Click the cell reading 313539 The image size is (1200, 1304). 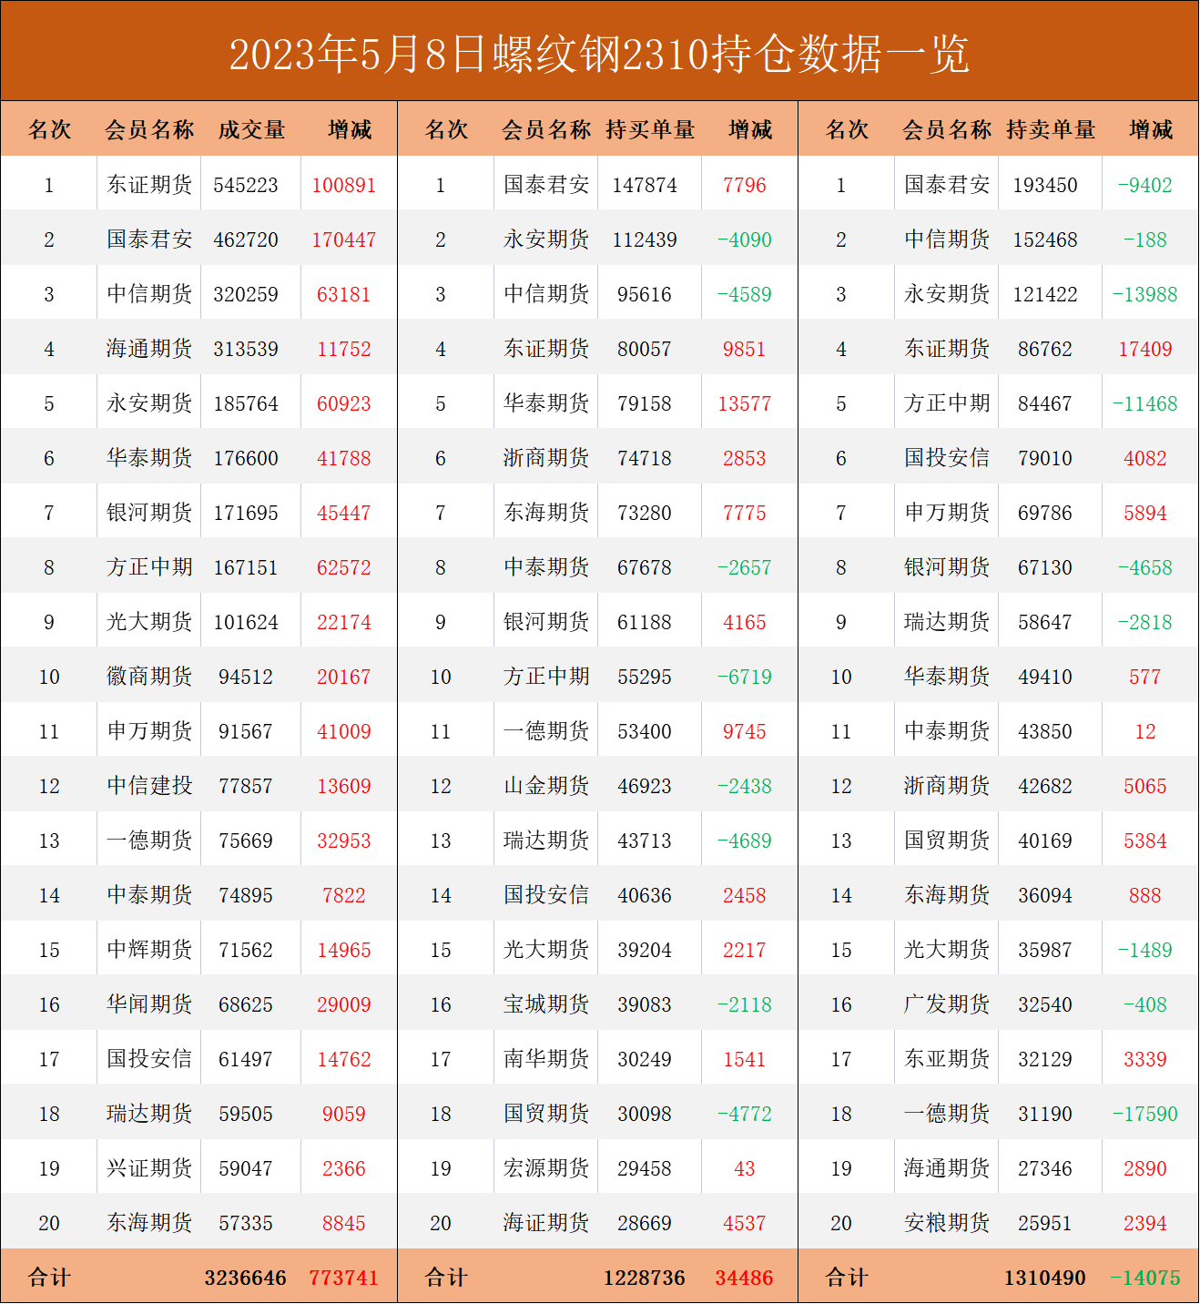[x=246, y=349]
